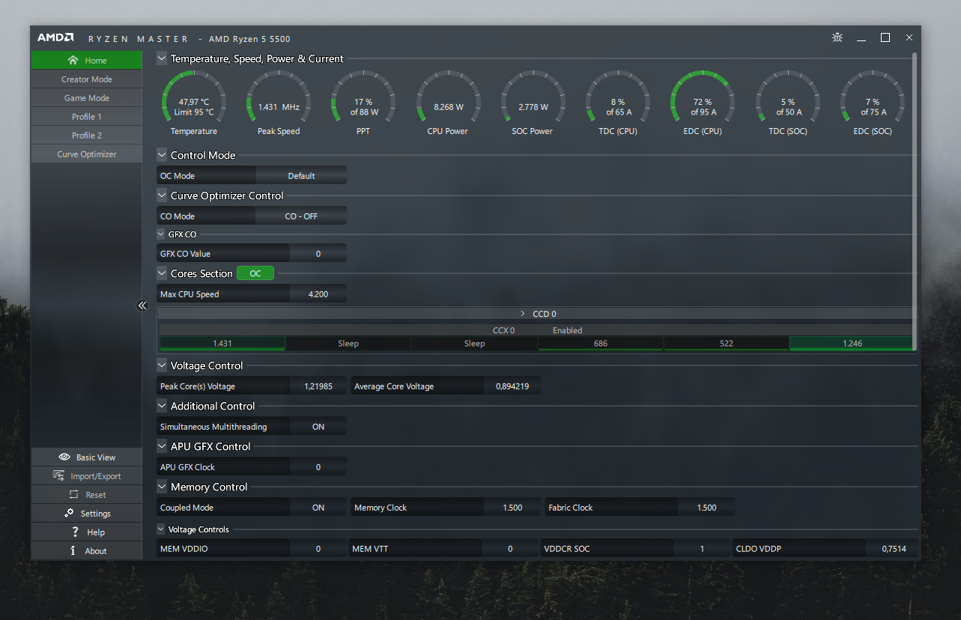Collapse the Memory Control section

coord(162,487)
